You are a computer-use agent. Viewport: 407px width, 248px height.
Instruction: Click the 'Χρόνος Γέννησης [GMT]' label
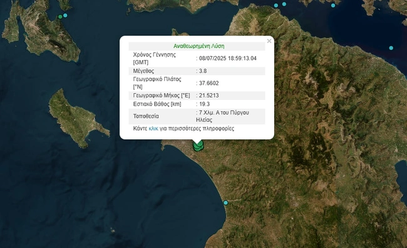(155, 59)
